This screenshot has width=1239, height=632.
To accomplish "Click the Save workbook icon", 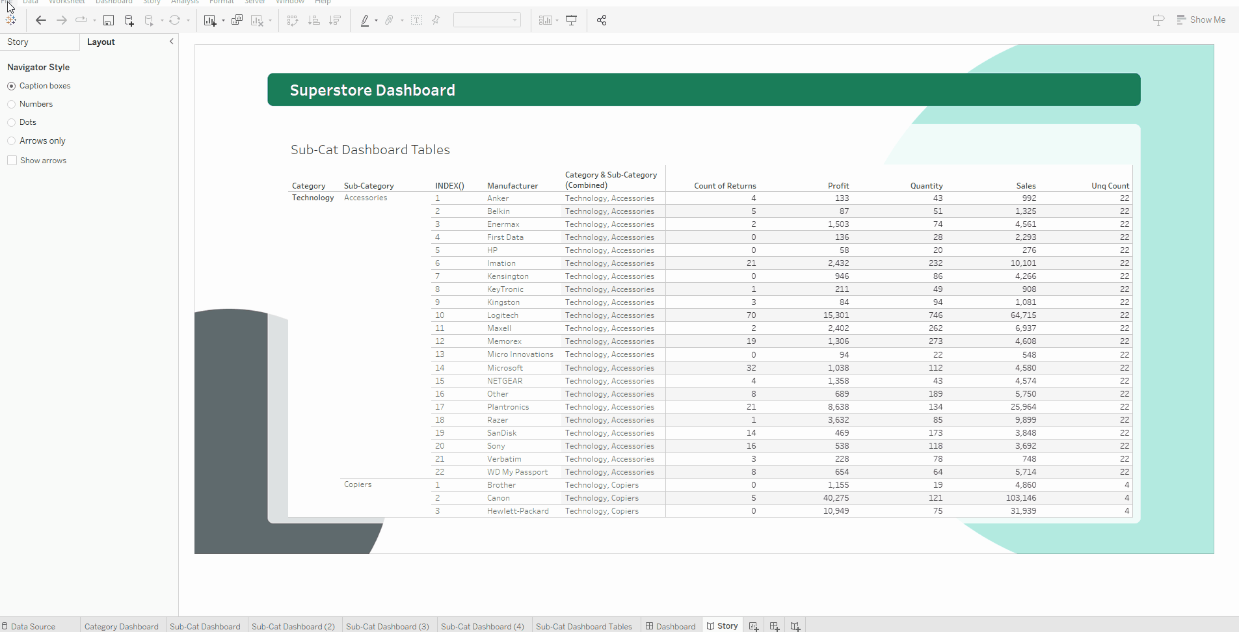I will [x=109, y=20].
